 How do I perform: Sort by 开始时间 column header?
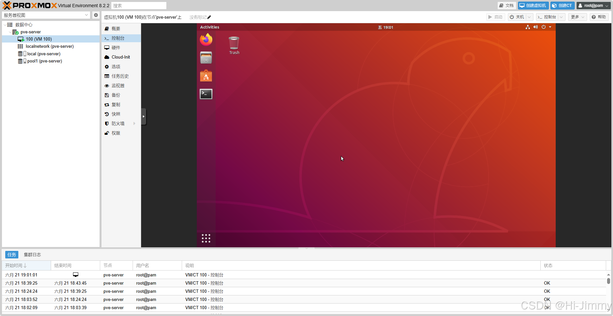click(x=26, y=265)
